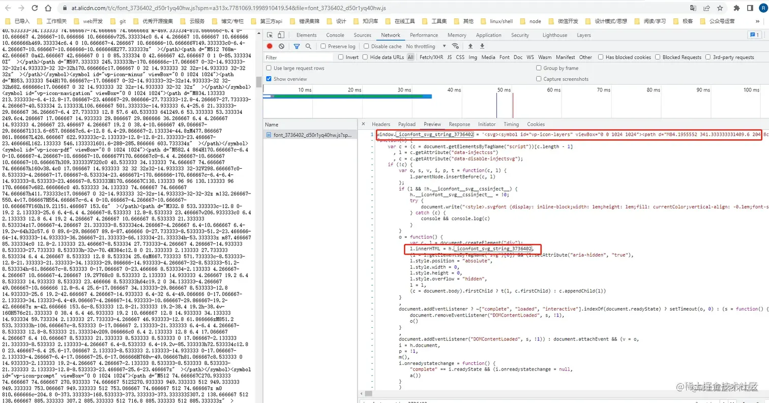Filter requests by JS type
Viewport: 769px width, 403px height.
(450, 57)
